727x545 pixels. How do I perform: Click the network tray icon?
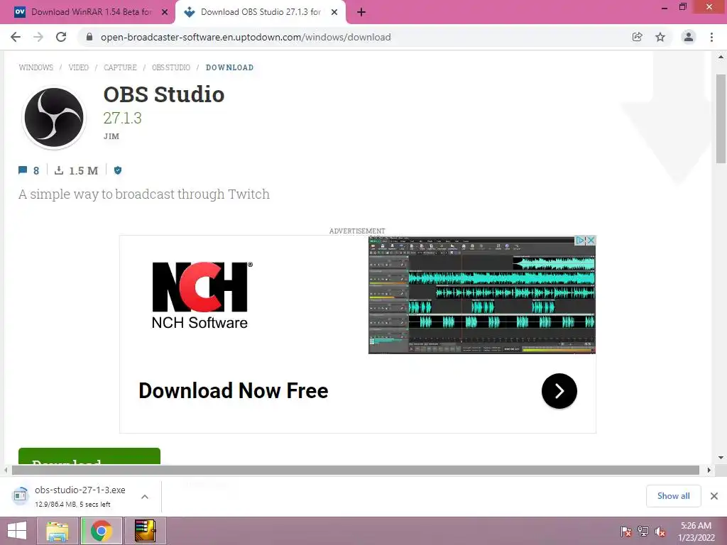tap(643, 532)
